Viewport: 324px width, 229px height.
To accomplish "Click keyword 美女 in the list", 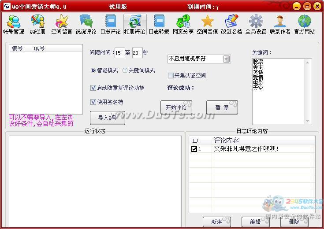I will coord(258,66).
